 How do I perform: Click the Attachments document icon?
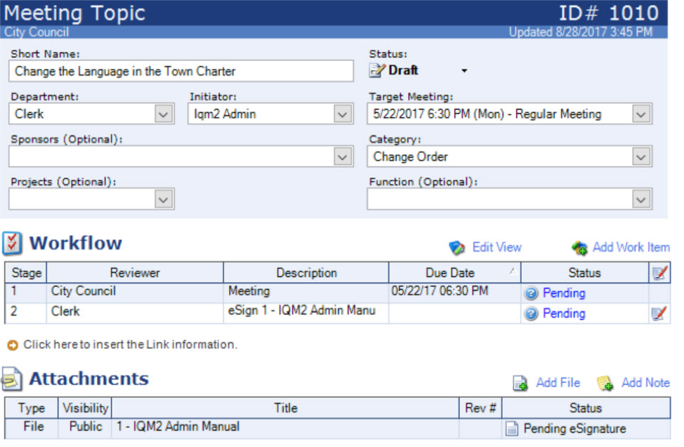click(x=12, y=379)
